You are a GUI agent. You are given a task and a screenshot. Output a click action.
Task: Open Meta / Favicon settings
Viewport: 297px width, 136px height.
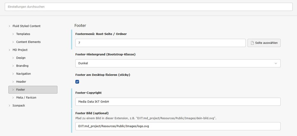26,97
